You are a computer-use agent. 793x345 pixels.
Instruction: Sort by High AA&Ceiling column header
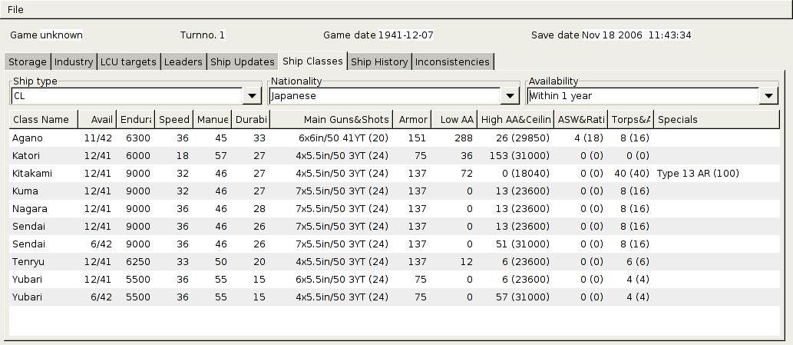pos(515,119)
